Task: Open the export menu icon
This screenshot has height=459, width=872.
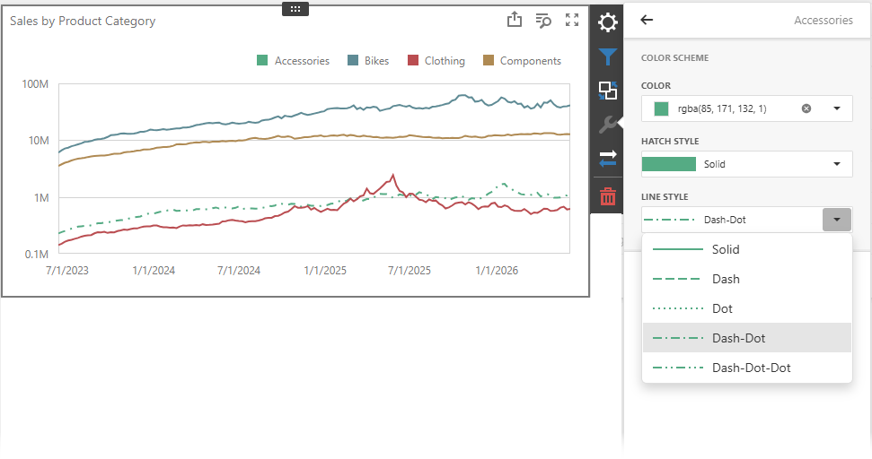Action: pos(515,20)
